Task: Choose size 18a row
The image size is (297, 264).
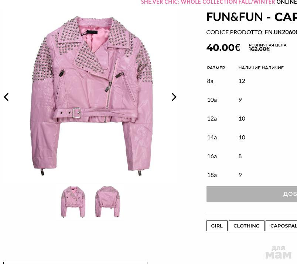Action: 252,175
